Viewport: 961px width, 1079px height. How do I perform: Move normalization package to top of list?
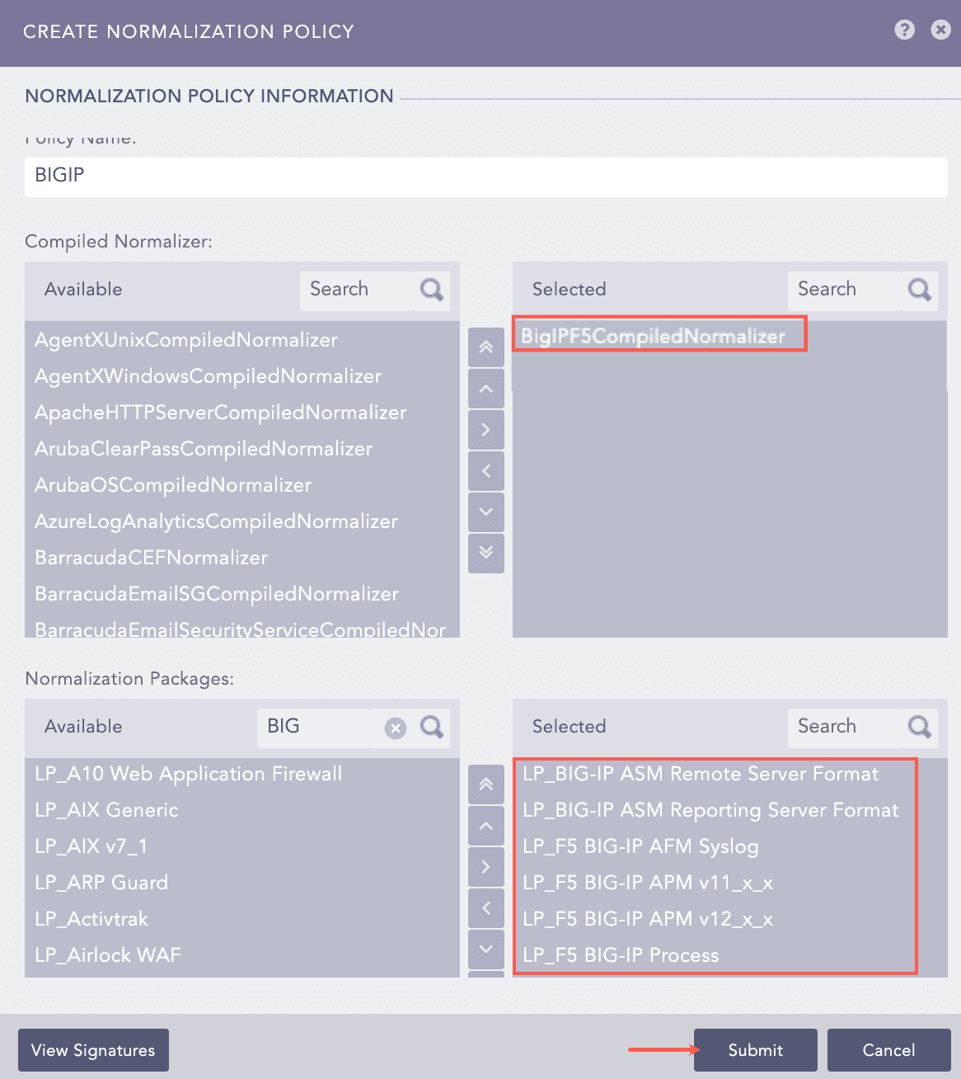(486, 785)
